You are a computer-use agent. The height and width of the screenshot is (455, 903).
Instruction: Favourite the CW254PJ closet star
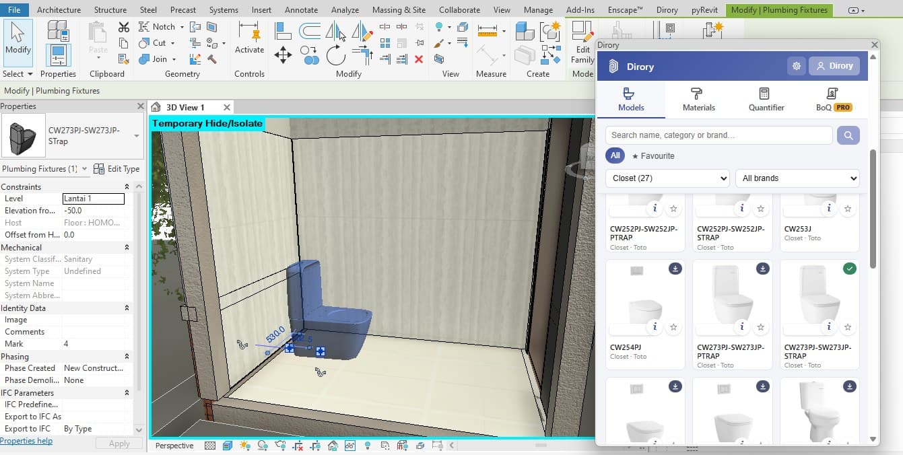click(x=673, y=327)
